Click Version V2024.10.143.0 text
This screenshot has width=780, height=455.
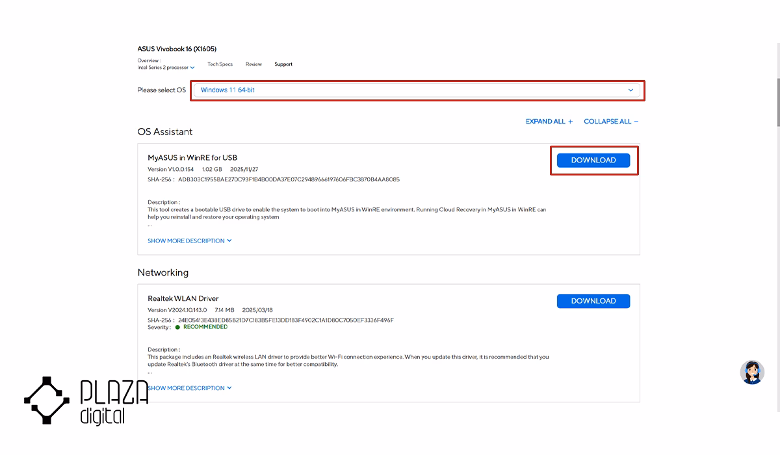[177, 311]
